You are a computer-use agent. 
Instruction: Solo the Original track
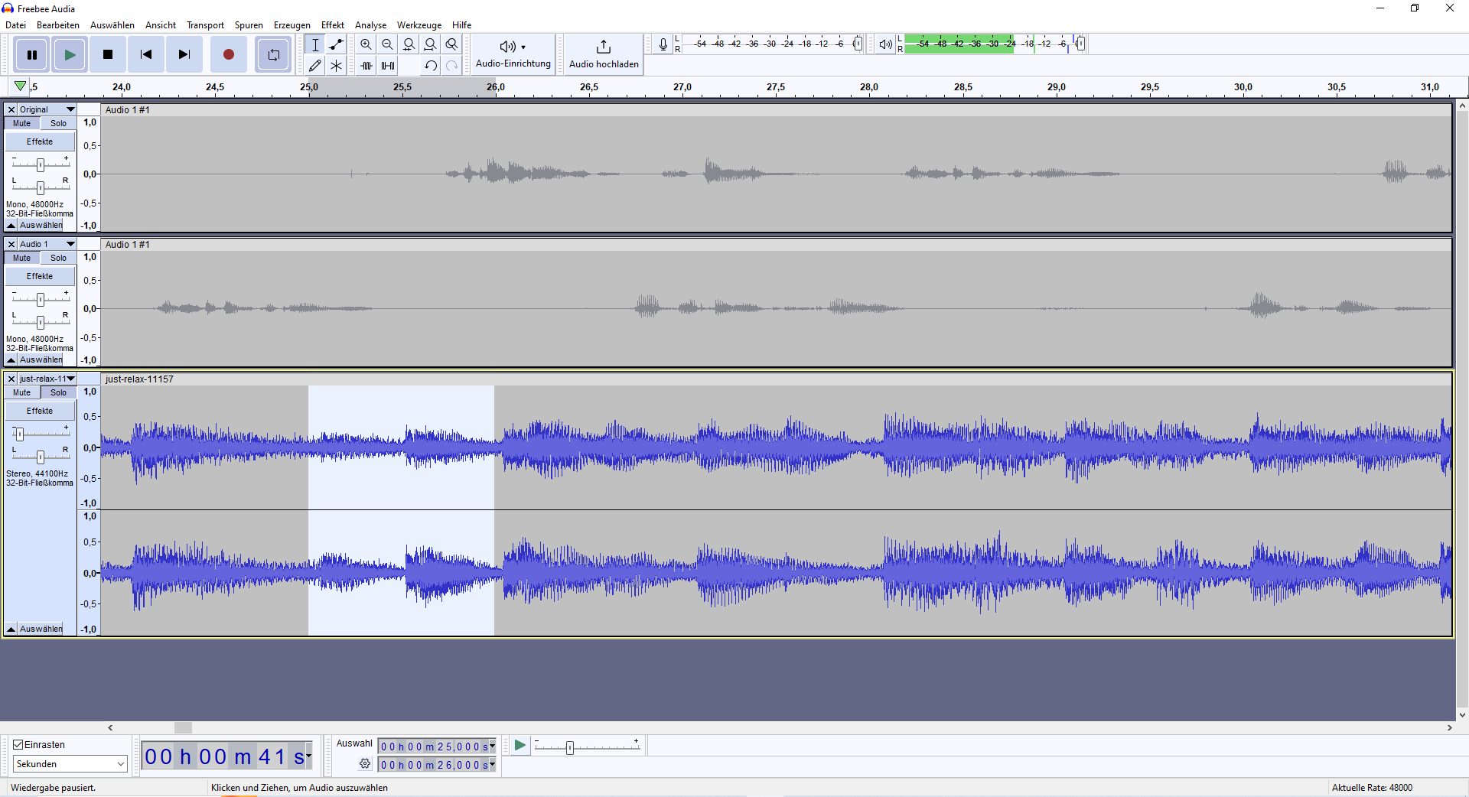59,123
